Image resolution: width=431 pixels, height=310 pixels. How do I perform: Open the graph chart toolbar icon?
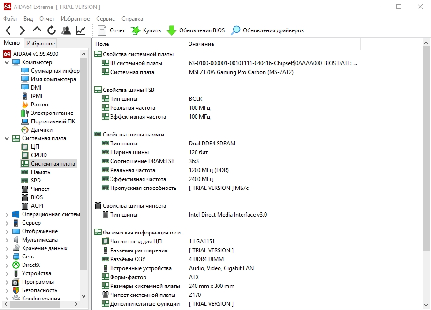point(81,30)
